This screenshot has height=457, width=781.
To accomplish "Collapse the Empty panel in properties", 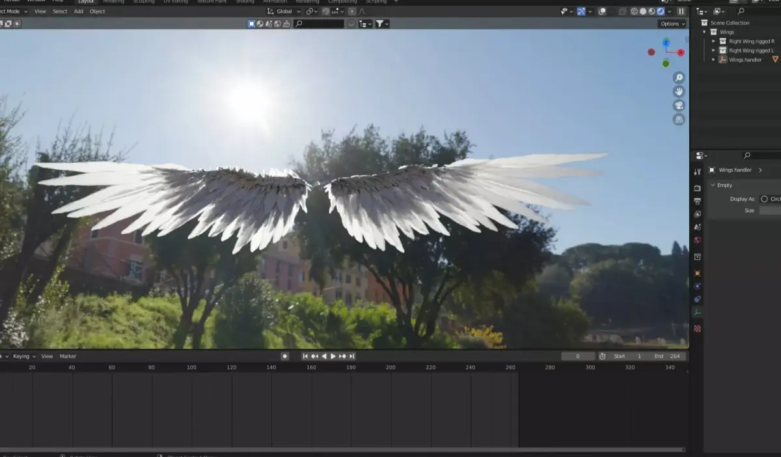I will tap(713, 185).
